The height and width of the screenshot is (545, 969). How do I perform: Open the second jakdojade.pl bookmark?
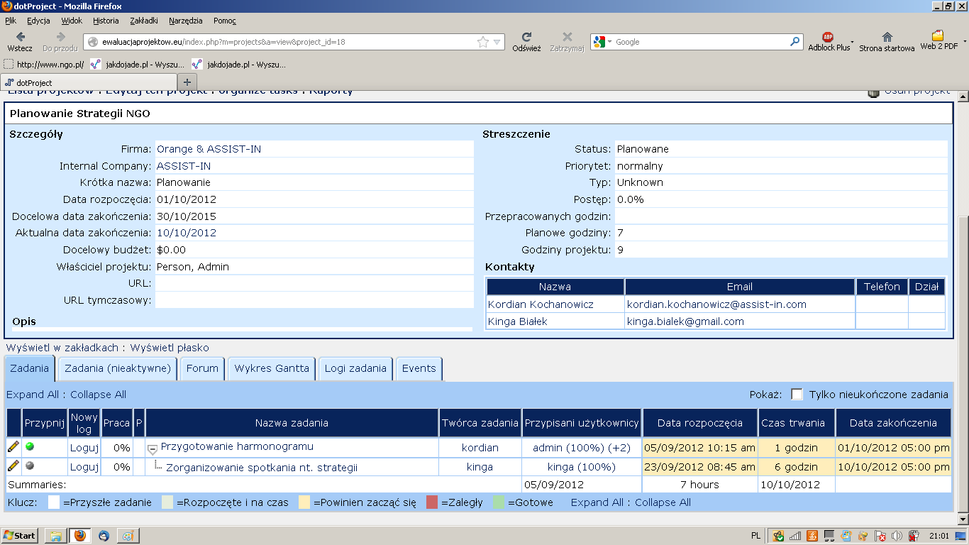tap(239, 65)
